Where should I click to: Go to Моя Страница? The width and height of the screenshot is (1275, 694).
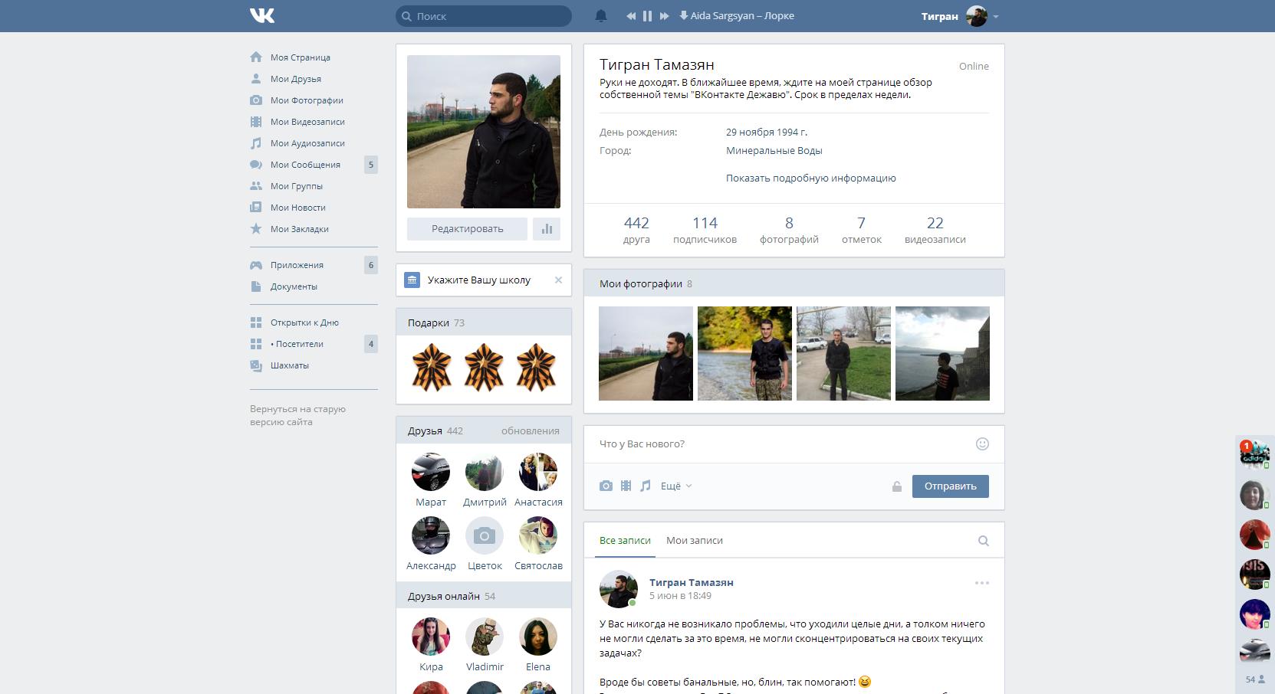(301, 57)
